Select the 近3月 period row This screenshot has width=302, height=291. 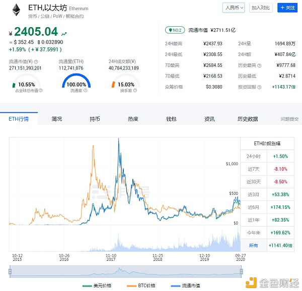point(267,194)
